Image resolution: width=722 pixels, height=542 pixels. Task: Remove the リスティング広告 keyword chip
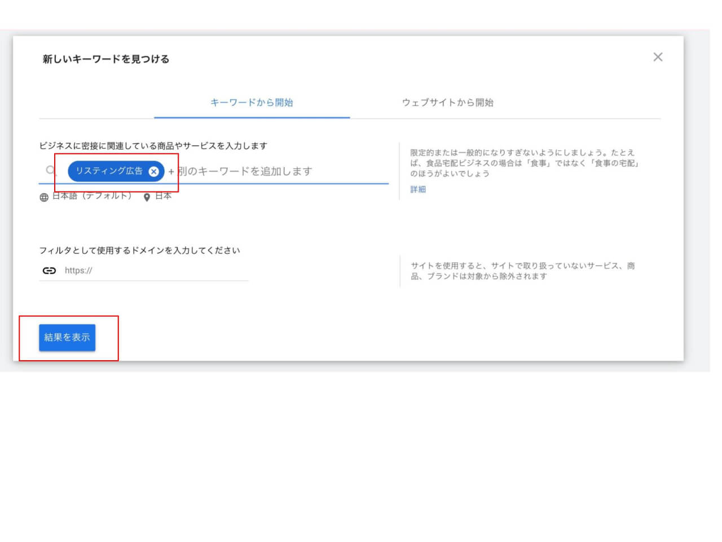click(154, 172)
